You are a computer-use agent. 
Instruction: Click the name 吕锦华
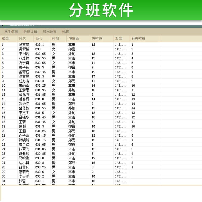click(x=24, y=117)
